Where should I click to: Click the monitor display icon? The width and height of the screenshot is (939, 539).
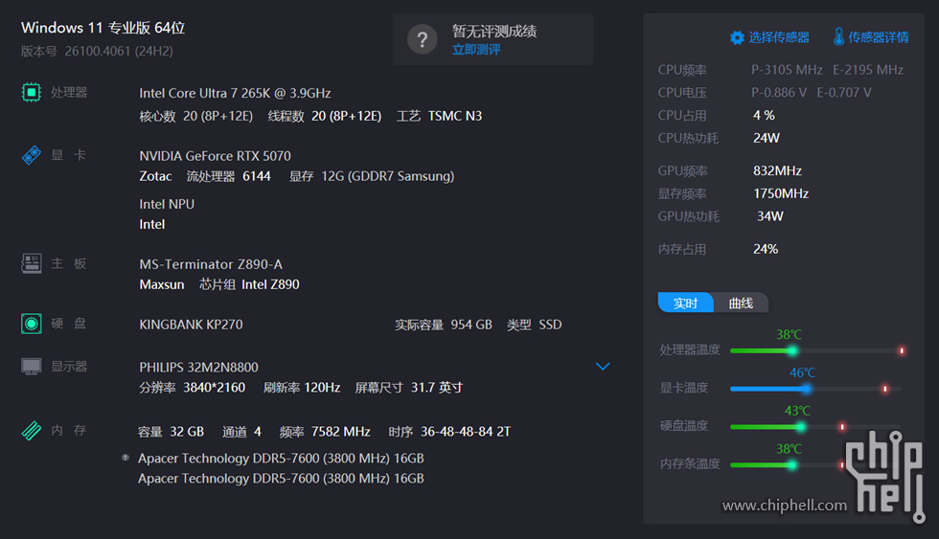(31, 366)
